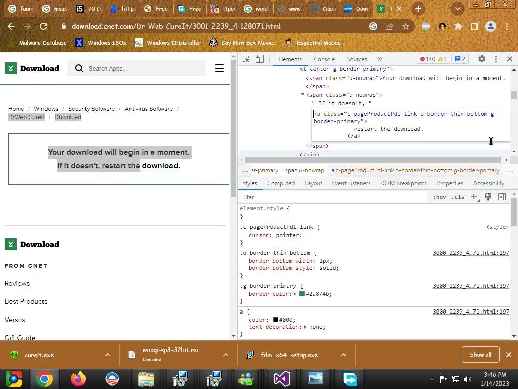Focus the Styles Filter input field
Screen dimensions: 518x389
click(333, 197)
